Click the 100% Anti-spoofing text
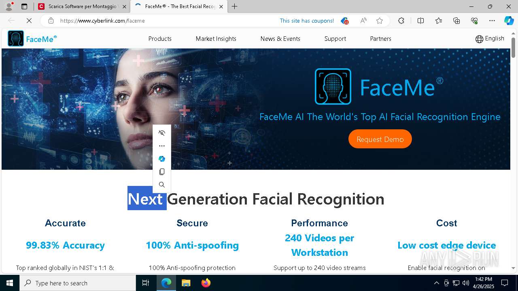 [x=192, y=245]
